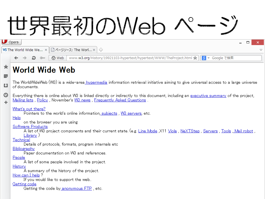The width and height of the screenshot is (265, 199).
Task: Open the Mailing lists link
Action: [23, 100]
